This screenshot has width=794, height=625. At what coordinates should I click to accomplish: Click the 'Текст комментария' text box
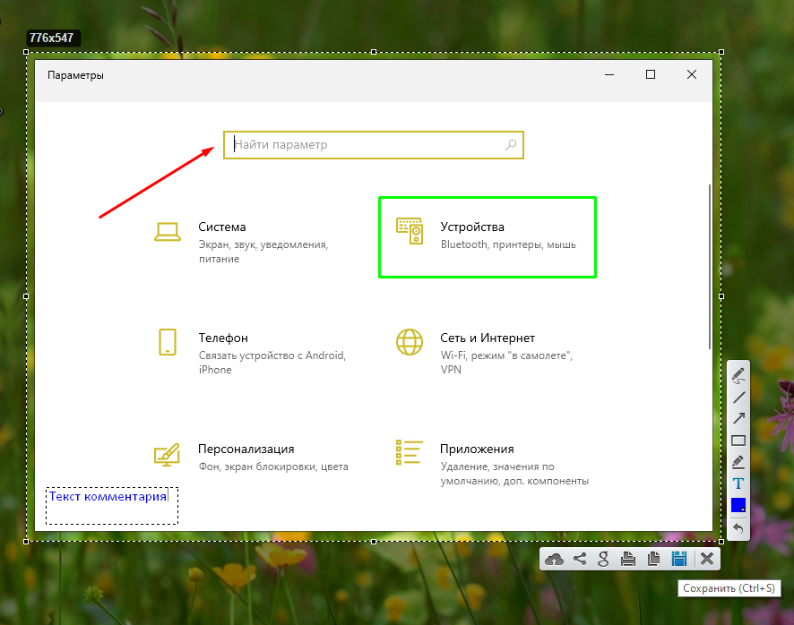108,497
